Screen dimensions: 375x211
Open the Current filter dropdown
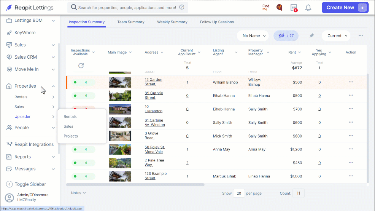click(336, 36)
